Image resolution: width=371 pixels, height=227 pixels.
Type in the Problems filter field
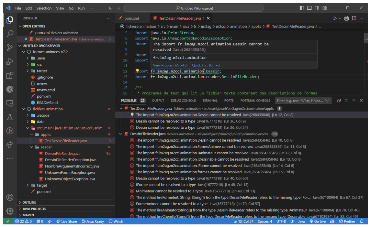[299, 101]
